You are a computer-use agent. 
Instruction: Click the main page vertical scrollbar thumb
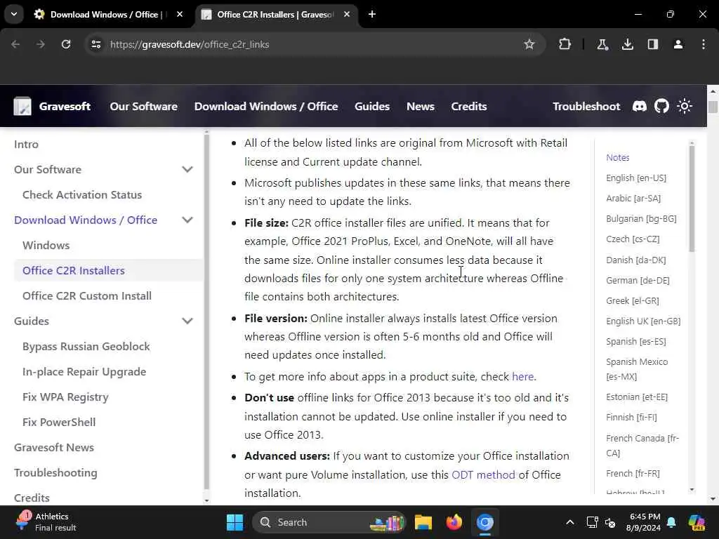(713, 107)
